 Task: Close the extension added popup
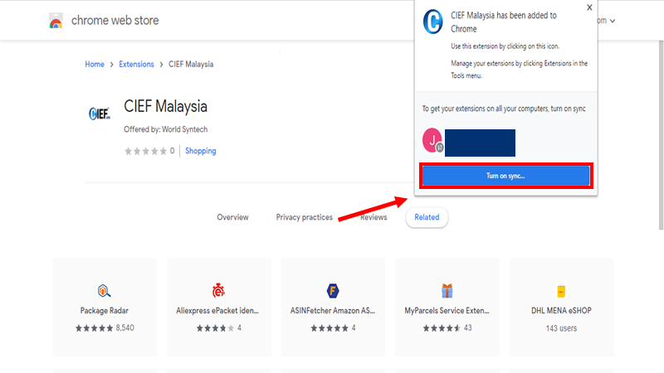pos(589,7)
